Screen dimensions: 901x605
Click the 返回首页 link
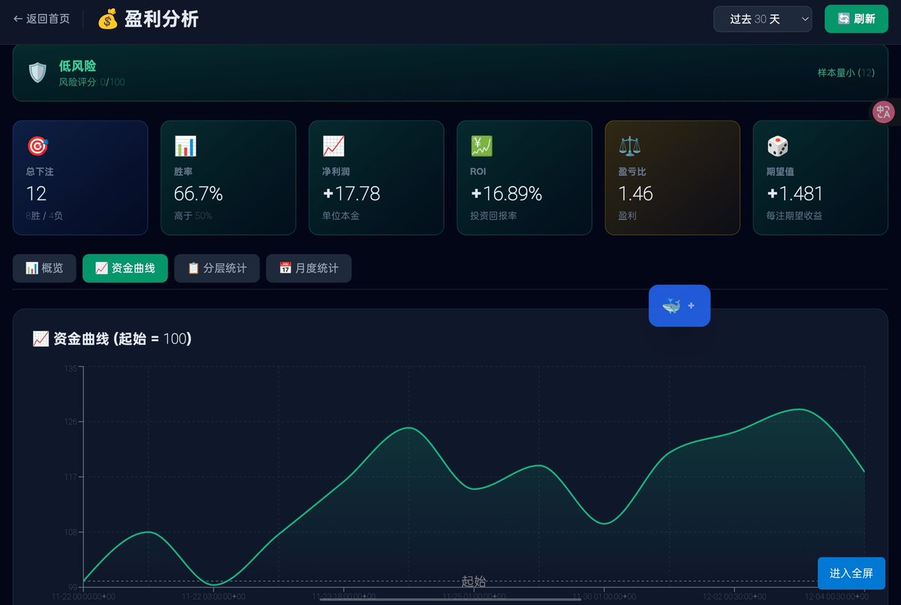point(41,19)
